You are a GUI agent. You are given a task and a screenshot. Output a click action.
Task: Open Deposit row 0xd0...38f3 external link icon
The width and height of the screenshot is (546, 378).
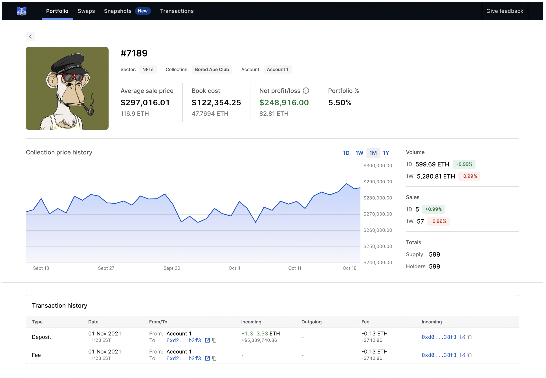click(x=463, y=337)
